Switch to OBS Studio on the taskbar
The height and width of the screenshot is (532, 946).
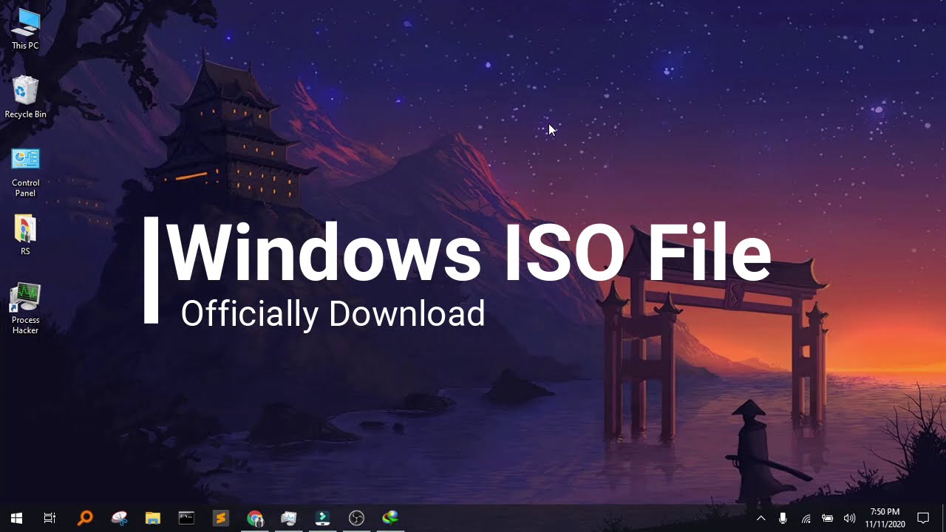[357, 518]
